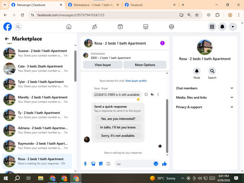Select the Messenger | Facebook browser tab
Image resolution: width=244 pixels, height=183 pixels.
(37, 5)
